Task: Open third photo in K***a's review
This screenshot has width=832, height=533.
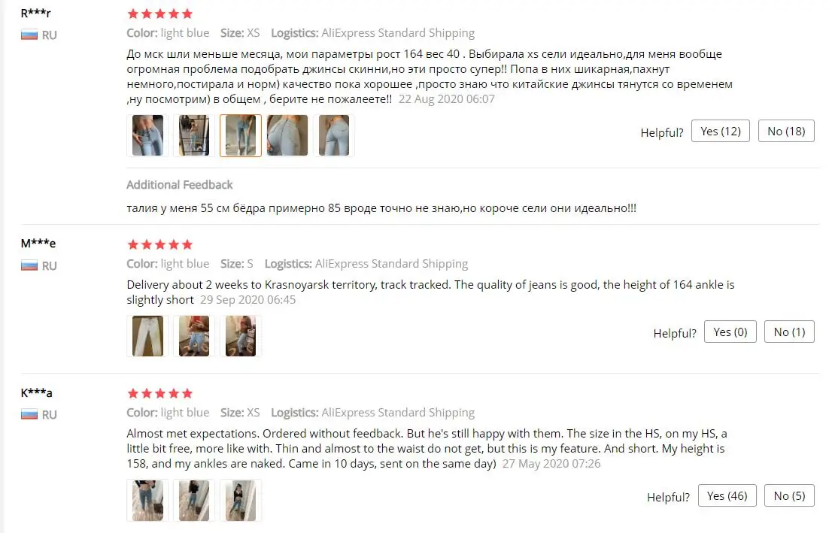Action: tap(241, 500)
